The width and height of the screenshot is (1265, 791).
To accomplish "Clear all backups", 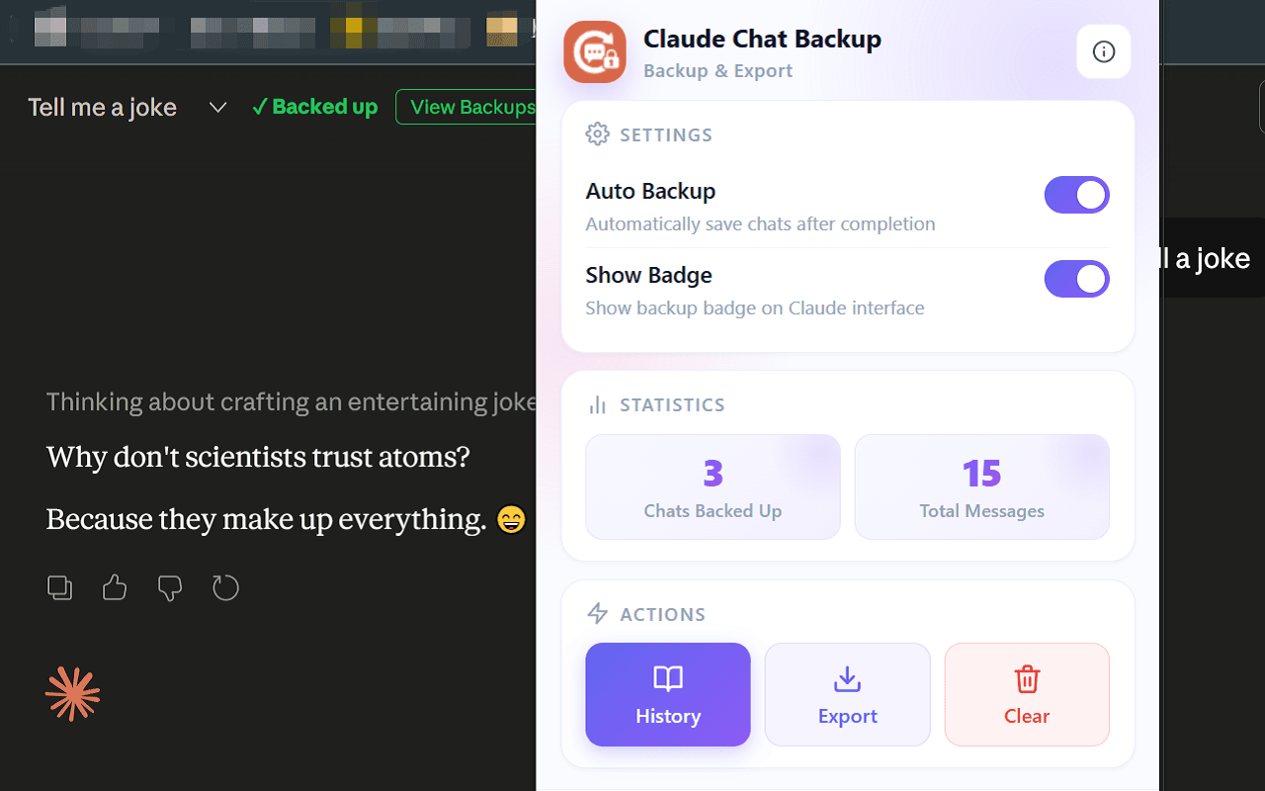I will tap(1027, 694).
